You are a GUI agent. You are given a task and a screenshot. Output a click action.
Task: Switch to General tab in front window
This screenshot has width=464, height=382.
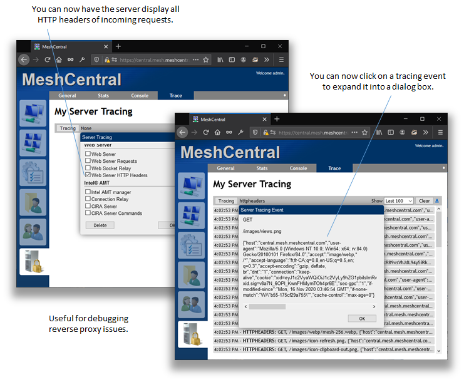(x=225, y=168)
